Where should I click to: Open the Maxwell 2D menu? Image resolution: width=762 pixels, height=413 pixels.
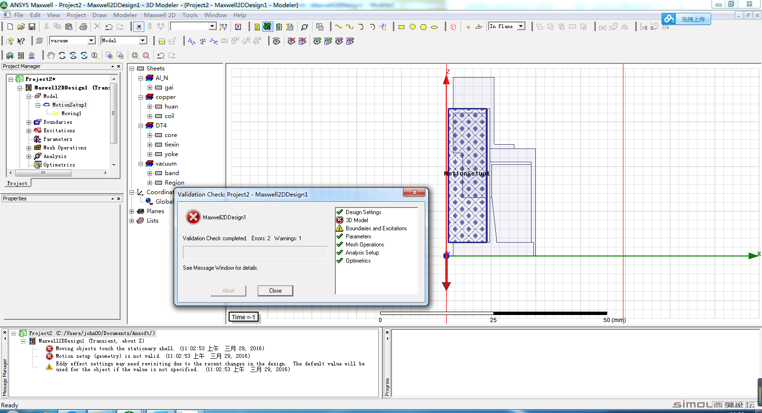(x=160, y=15)
